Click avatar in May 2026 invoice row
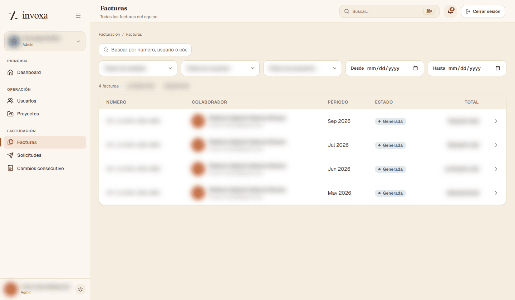Screen dimensions: 515x300 pos(198,193)
